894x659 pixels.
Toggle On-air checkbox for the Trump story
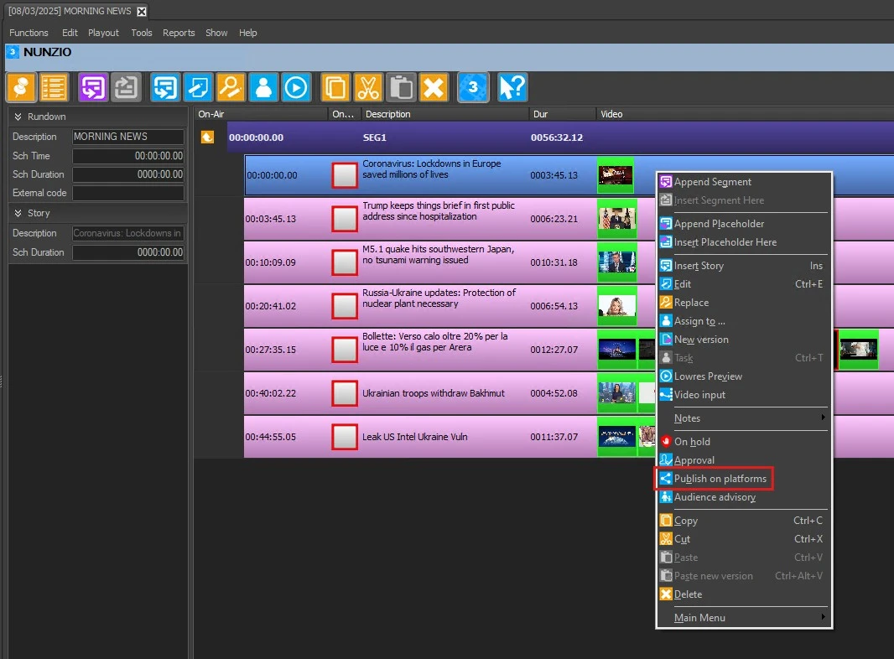pyautogui.click(x=345, y=219)
